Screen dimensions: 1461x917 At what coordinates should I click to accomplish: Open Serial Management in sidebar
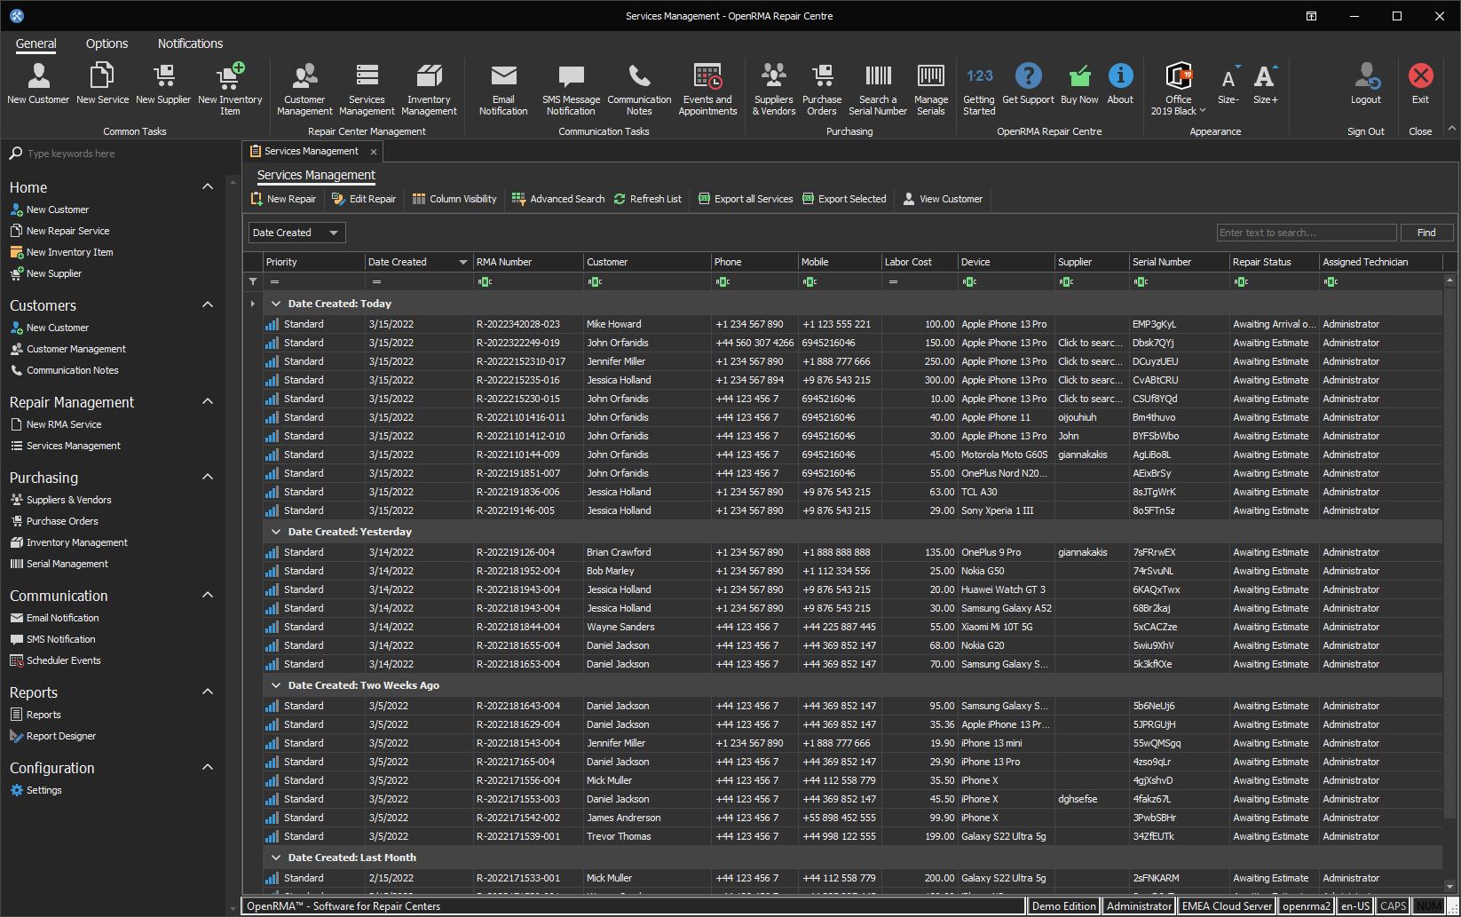point(59,564)
